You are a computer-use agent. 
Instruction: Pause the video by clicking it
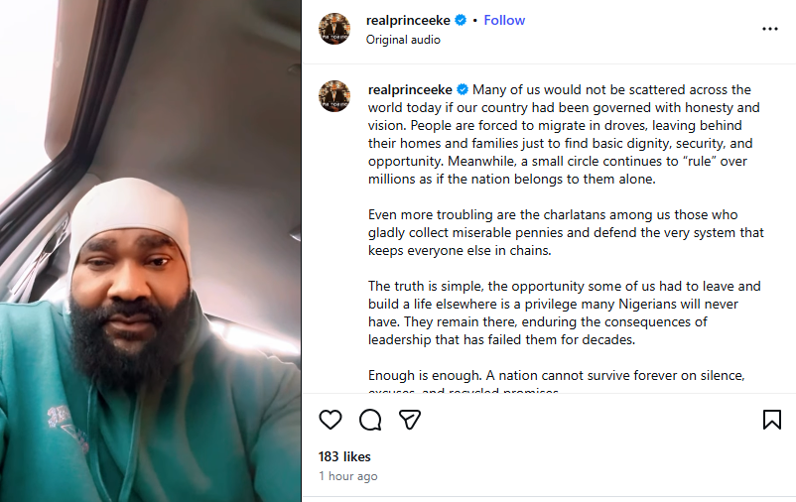pos(150,251)
